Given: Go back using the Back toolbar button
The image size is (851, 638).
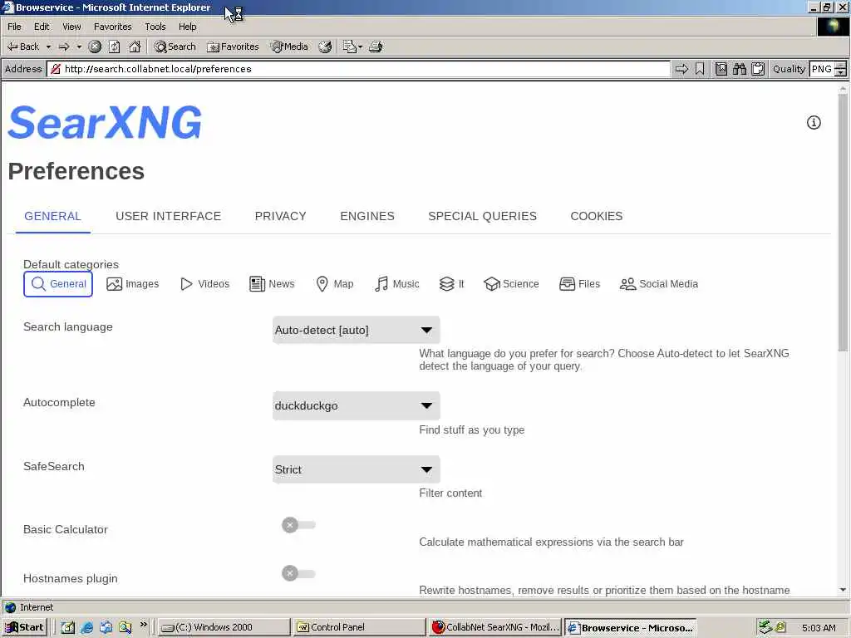Looking at the screenshot, I should (x=22, y=47).
